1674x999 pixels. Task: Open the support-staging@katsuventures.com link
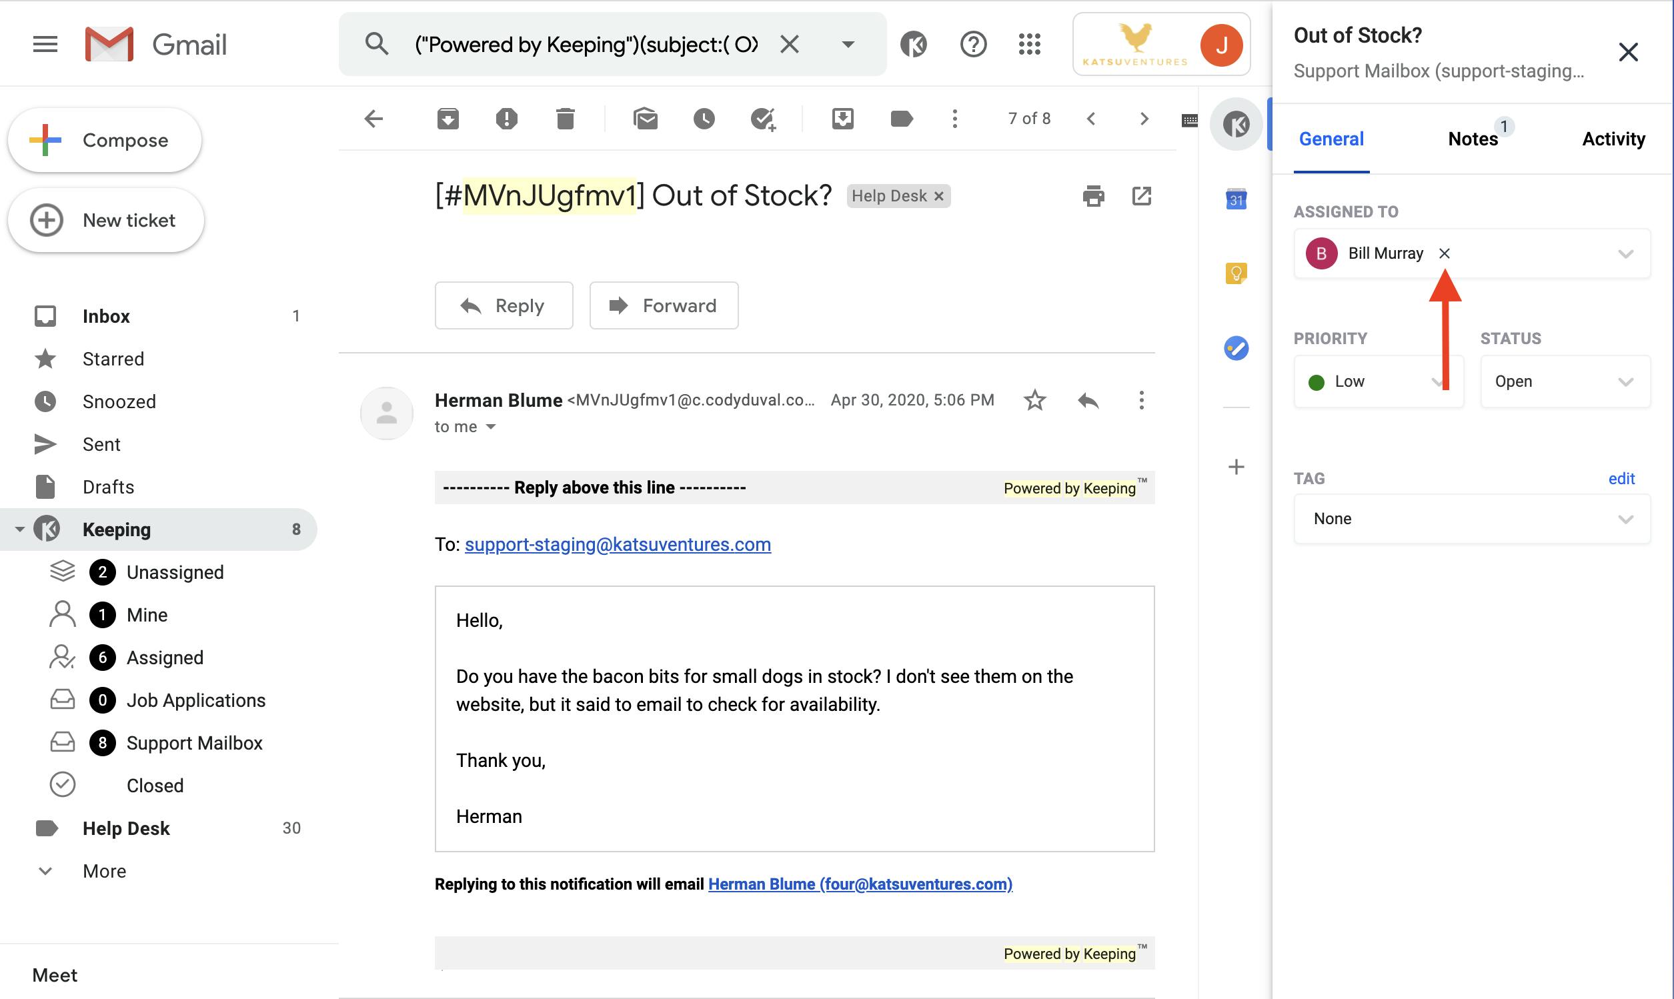point(618,544)
